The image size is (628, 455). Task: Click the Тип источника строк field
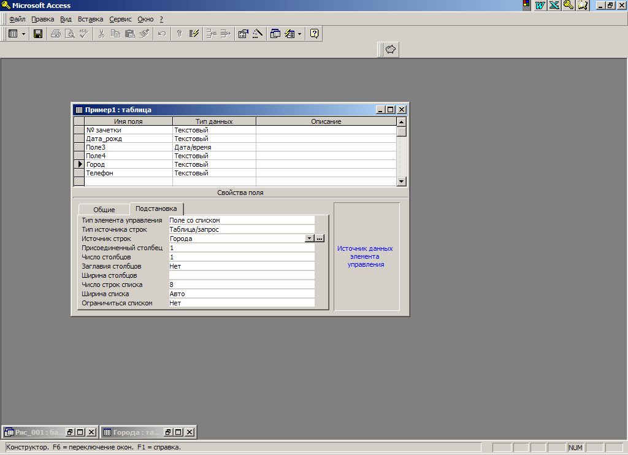[x=242, y=229]
